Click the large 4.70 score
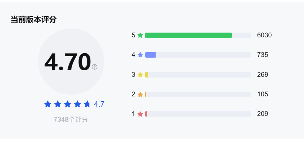Image resolution: width=304 pixels, height=142 pixels. tap(67, 62)
